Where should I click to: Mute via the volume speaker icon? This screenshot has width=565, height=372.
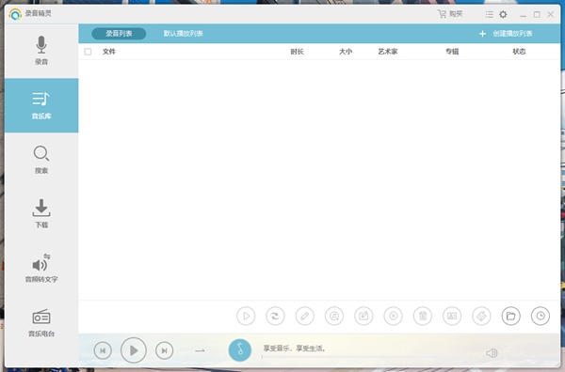pos(492,353)
